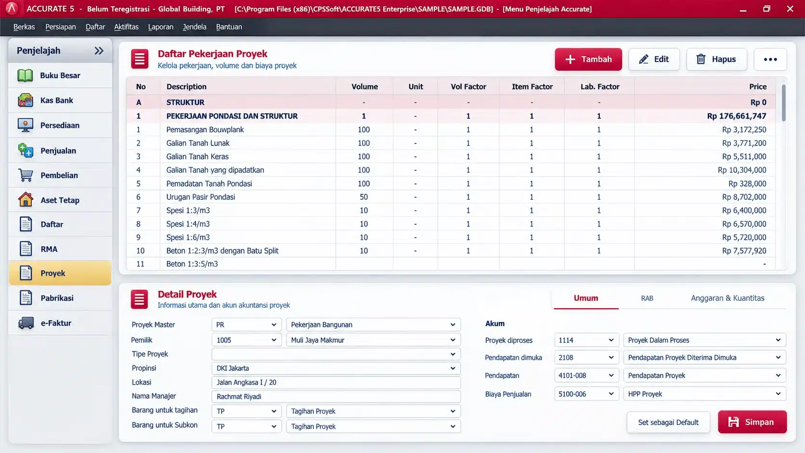Click the project list vertical scrollbar
The image size is (805, 453).
(784, 103)
